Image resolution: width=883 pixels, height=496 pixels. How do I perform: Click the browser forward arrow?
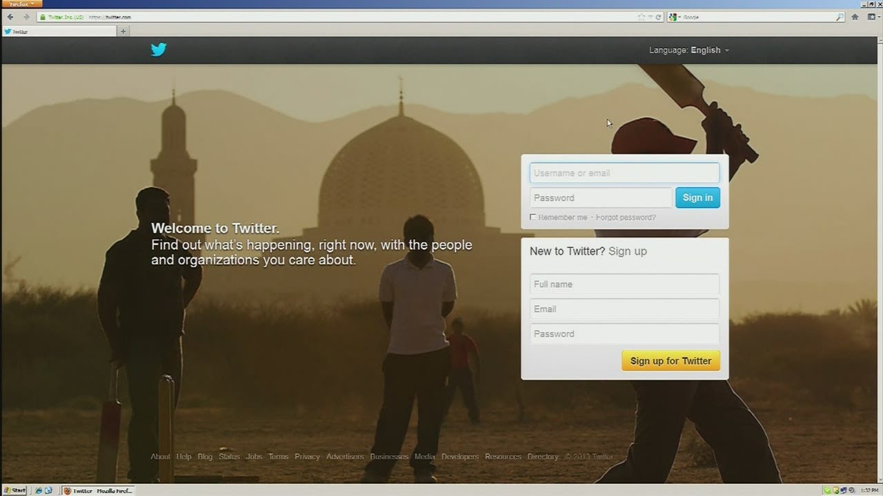(26, 17)
